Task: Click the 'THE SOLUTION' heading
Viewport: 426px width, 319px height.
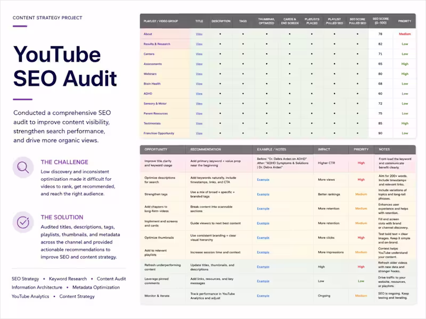Action: point(62,217)
